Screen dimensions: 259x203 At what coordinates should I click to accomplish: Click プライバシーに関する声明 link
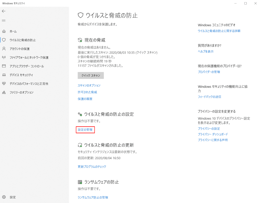tap(213, 140)
